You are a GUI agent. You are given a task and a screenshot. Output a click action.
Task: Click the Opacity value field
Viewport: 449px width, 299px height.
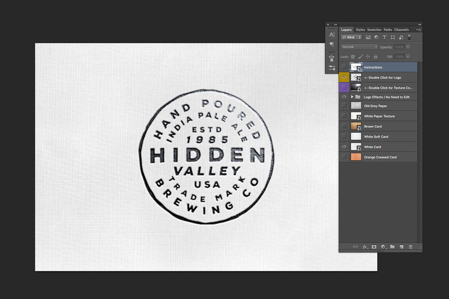(x=399, y=47)
